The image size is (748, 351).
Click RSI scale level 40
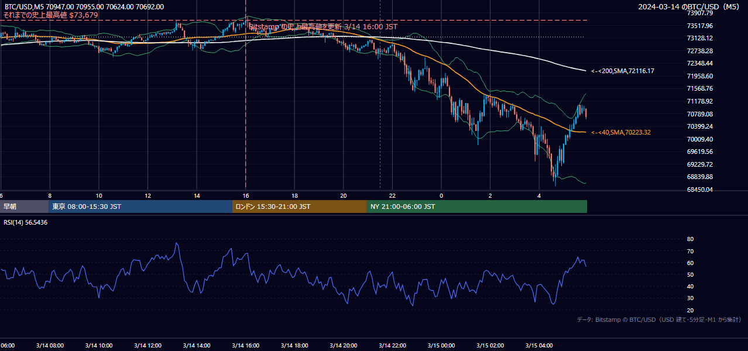pos(690,287)
